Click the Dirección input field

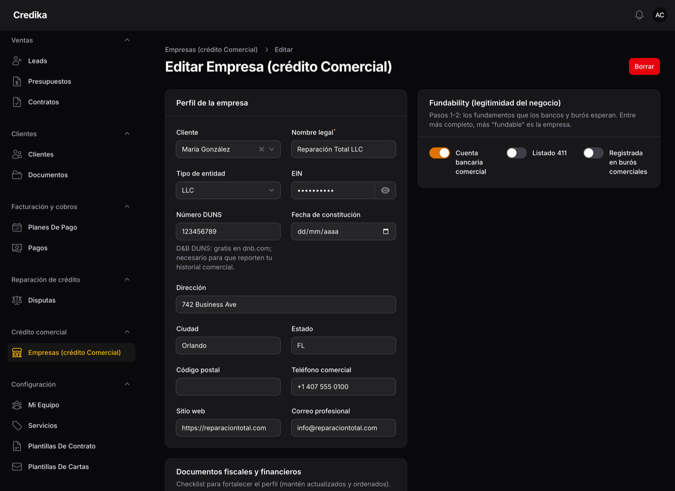coord(286,304)
